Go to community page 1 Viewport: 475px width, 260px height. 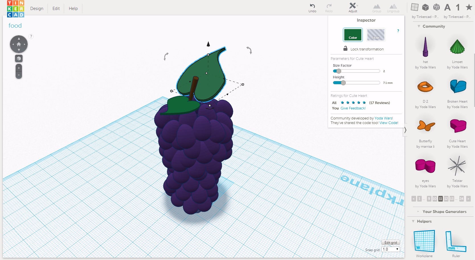(419, 199)
